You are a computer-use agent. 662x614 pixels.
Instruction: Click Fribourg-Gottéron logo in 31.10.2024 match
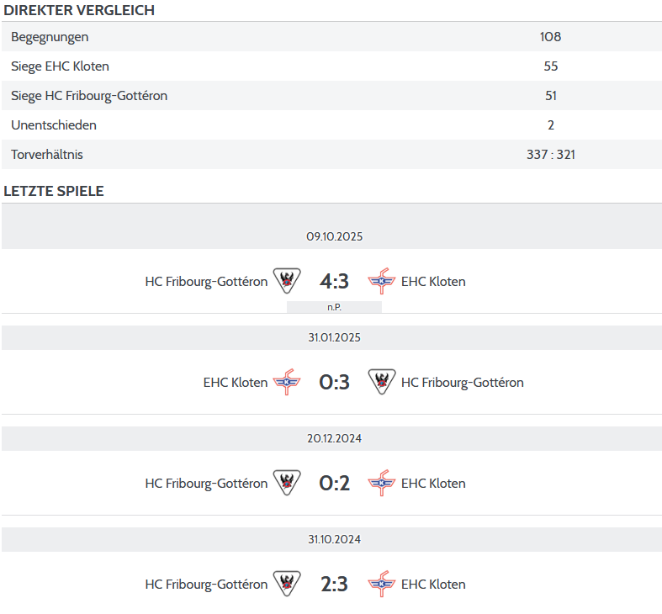pyautogui.click(x=287, y=584)
